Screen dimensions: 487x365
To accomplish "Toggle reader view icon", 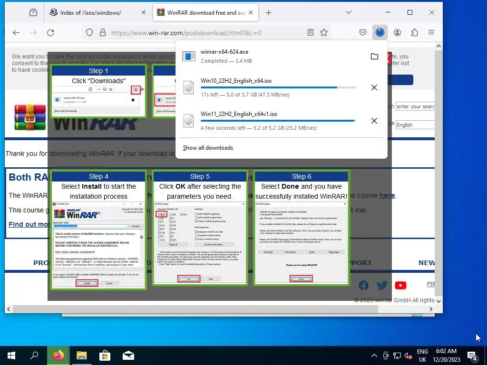I will click(x=310, y=32).
